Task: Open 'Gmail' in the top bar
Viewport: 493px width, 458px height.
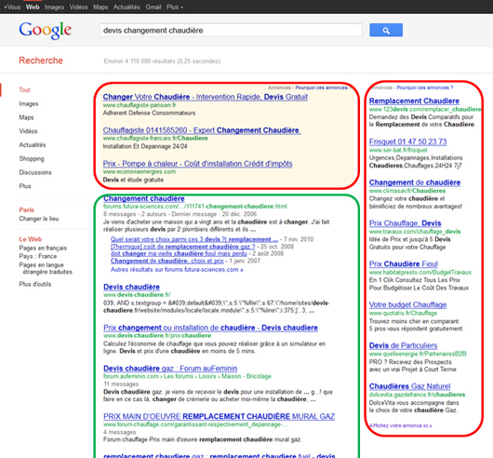Action: [x=153, y=7]
